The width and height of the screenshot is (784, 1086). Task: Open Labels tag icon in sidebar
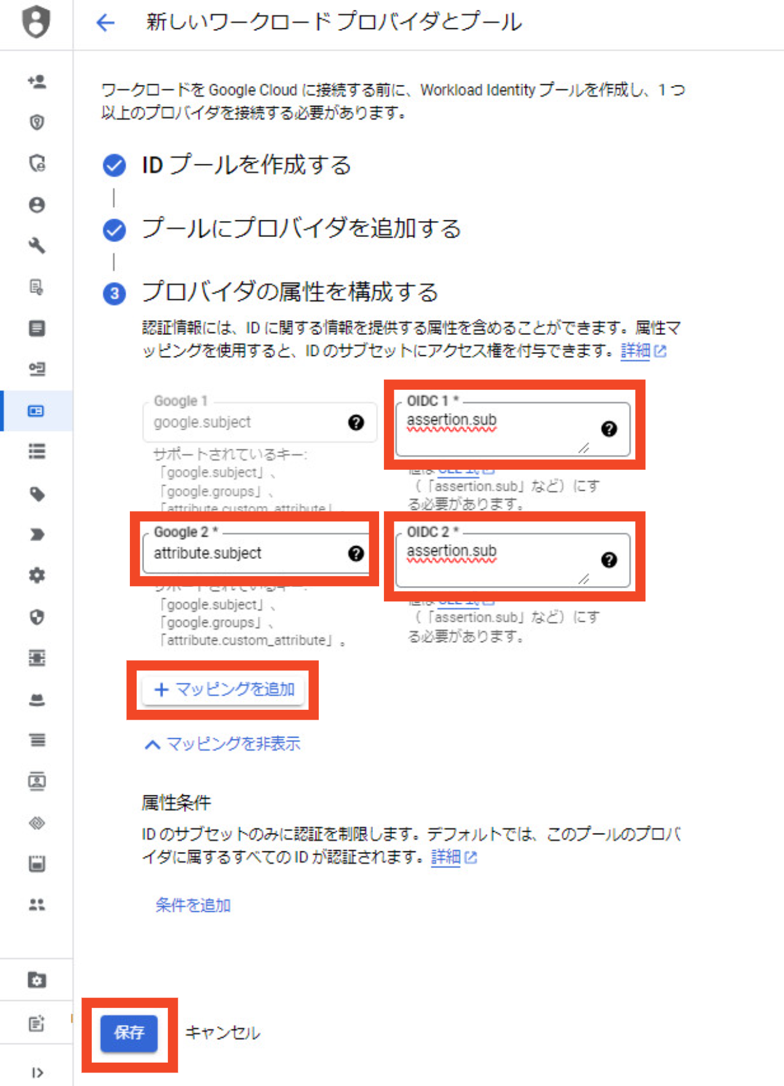tap(37, 494)
